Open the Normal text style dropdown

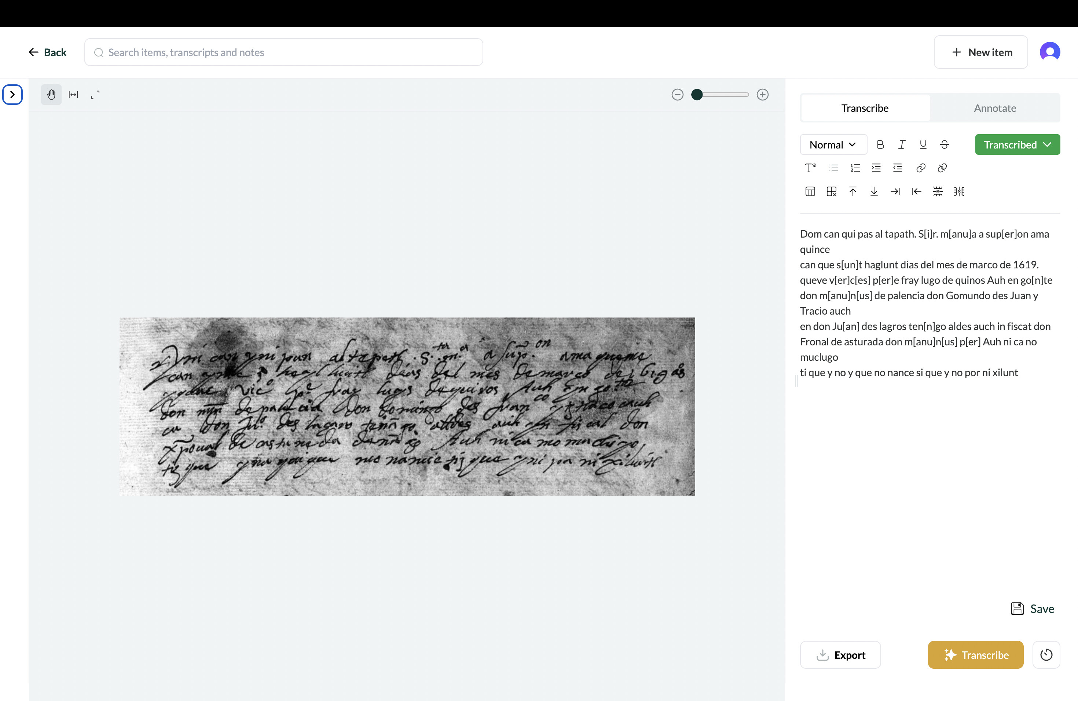[x=833, y=144]
